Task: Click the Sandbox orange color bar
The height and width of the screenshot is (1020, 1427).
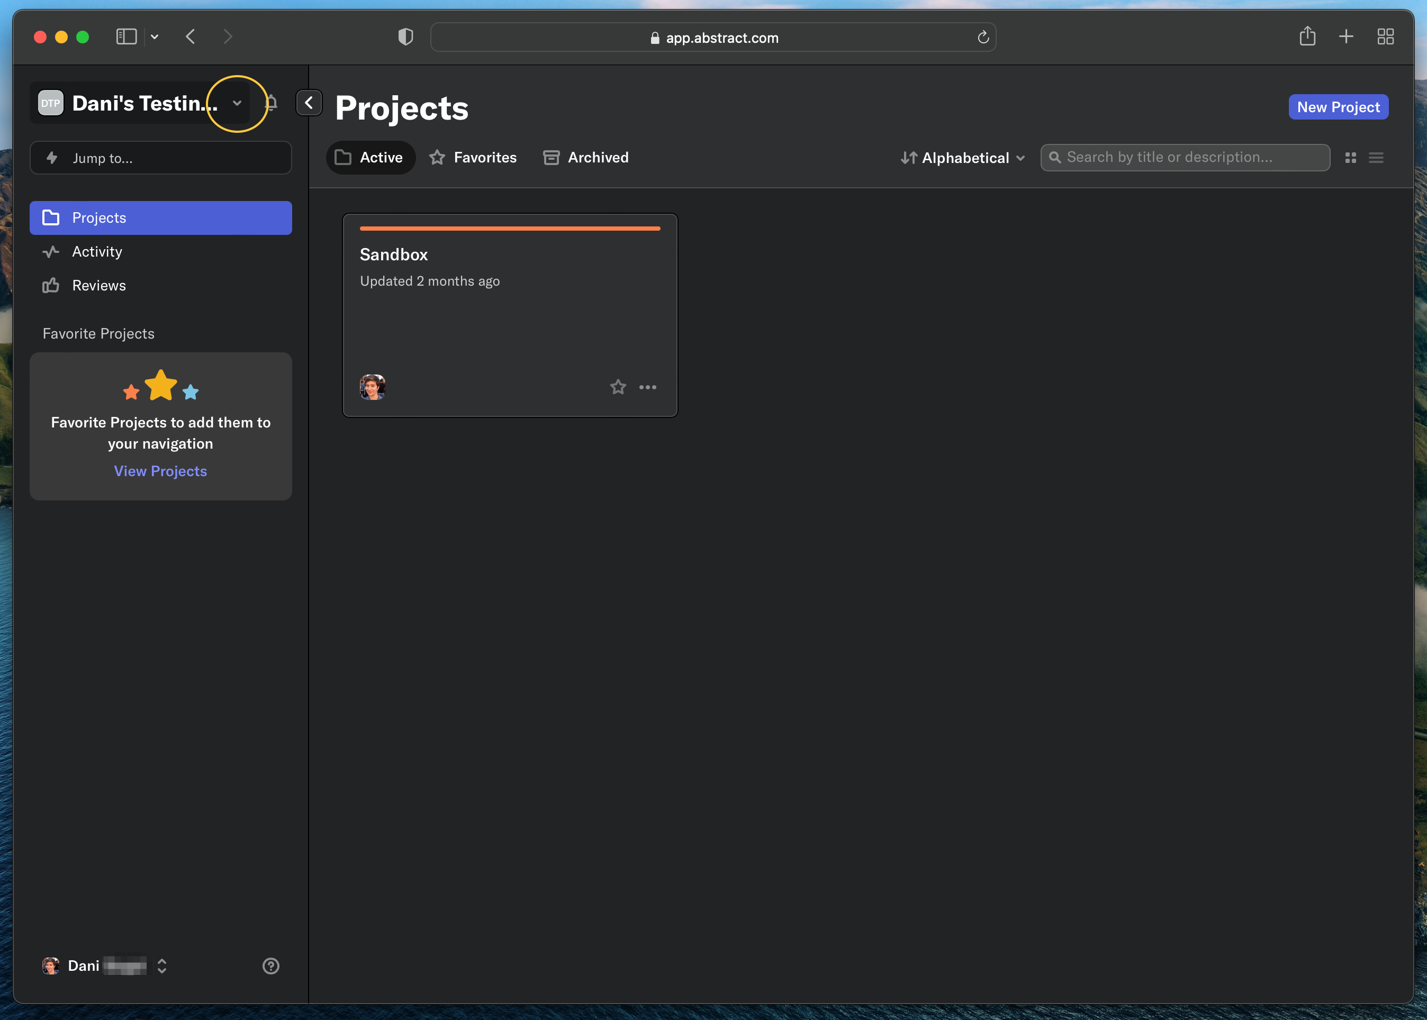Action: tap(510, 229)
